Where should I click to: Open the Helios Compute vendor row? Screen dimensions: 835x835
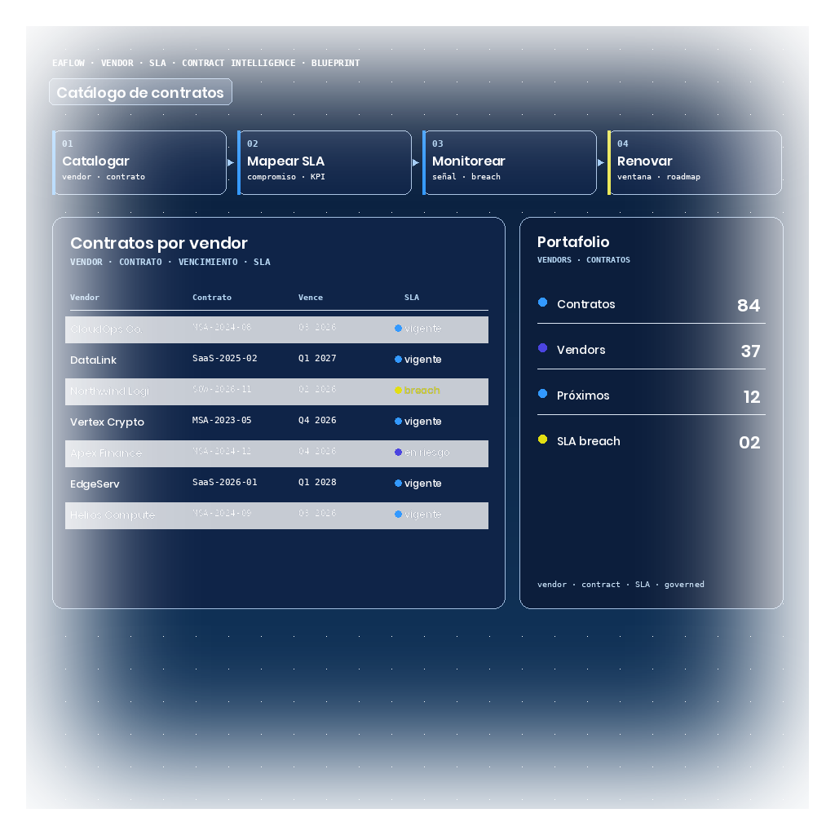[277, 515]
